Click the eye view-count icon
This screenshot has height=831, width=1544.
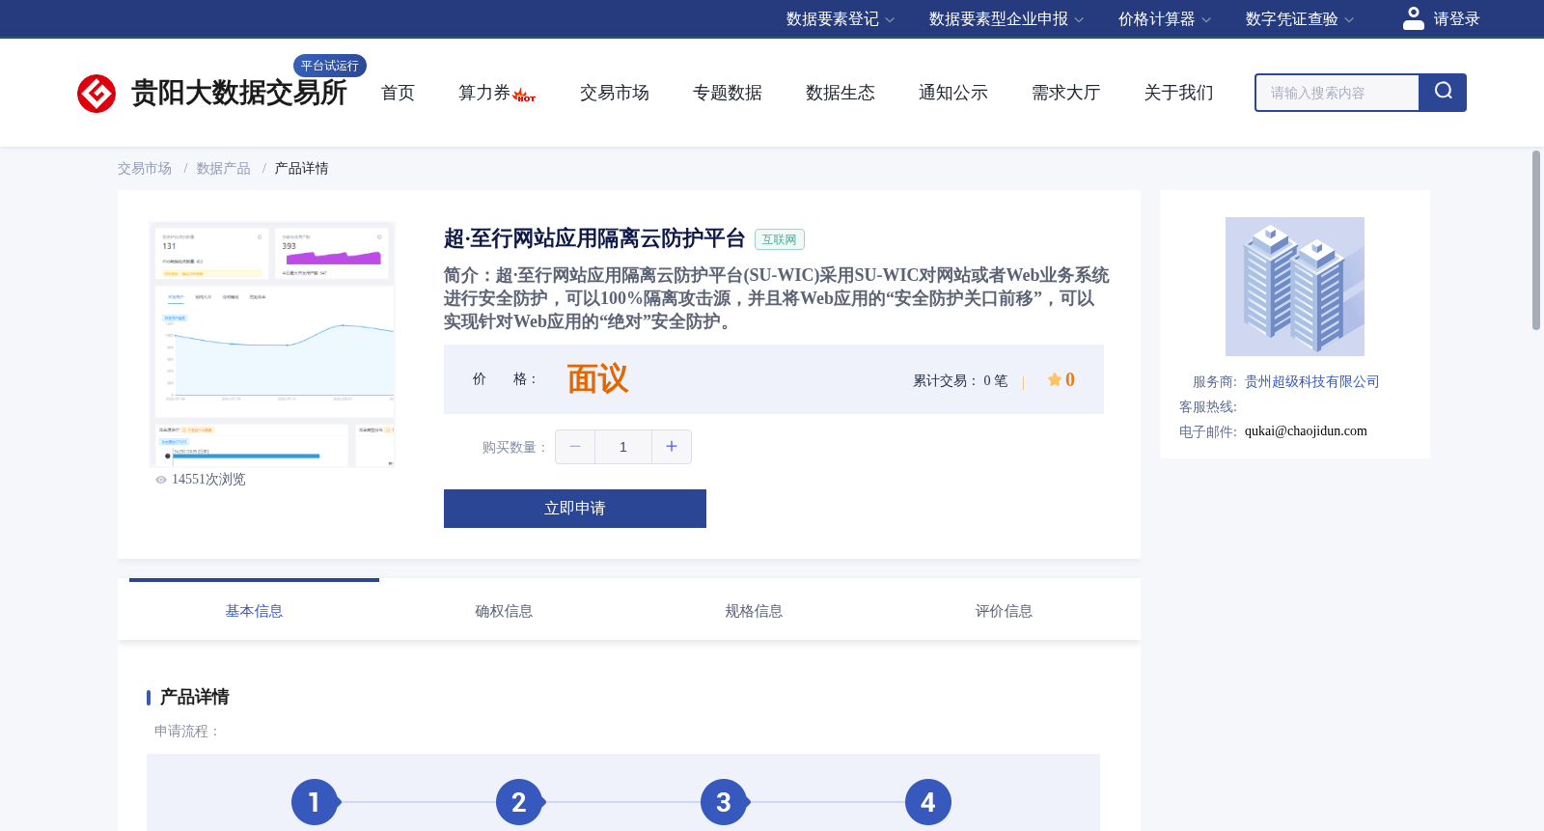pyautogui.click(x=161, y=480)
